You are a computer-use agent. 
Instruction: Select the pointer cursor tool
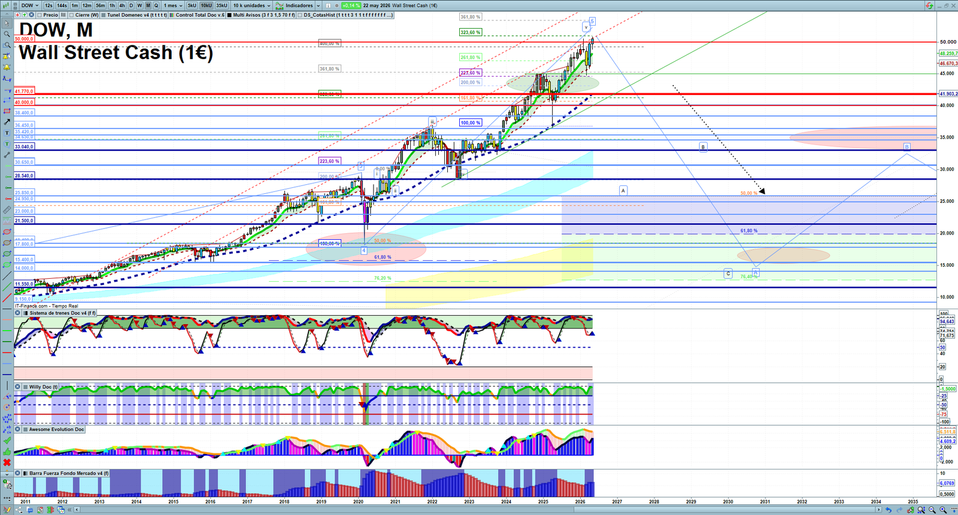coord(7,23)
